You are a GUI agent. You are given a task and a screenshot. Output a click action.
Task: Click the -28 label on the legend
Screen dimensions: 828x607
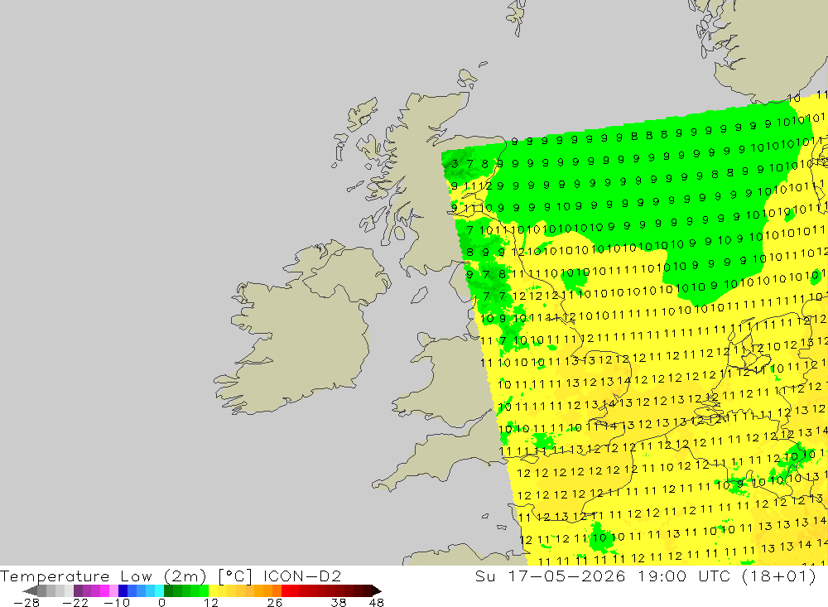coord(26,603)
